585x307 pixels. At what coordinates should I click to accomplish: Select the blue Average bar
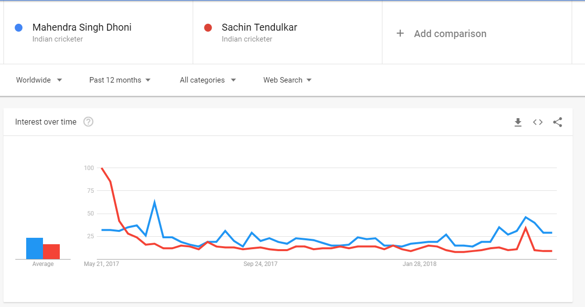click(34, 248)
